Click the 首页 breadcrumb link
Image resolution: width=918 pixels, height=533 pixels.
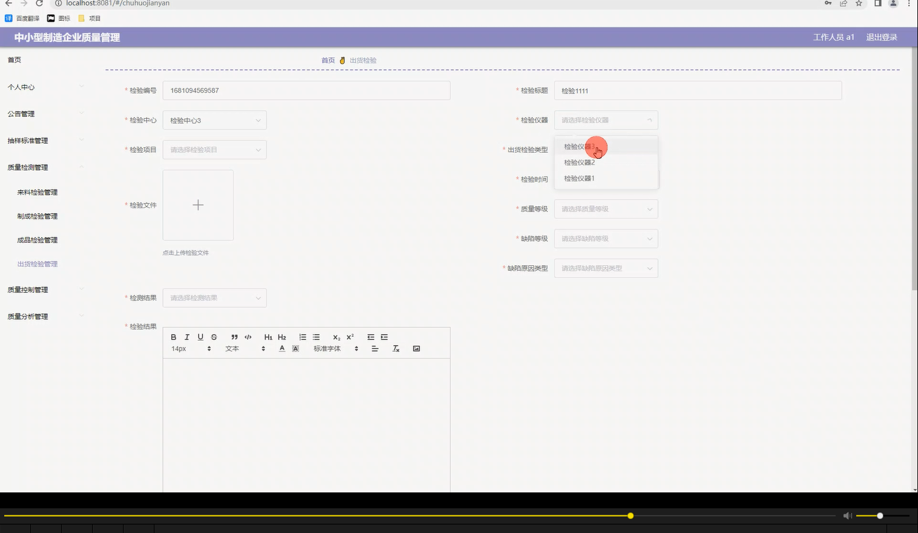(x=328, y=60)
